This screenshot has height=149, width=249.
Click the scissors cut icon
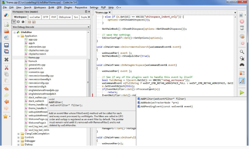click(6, 68)
